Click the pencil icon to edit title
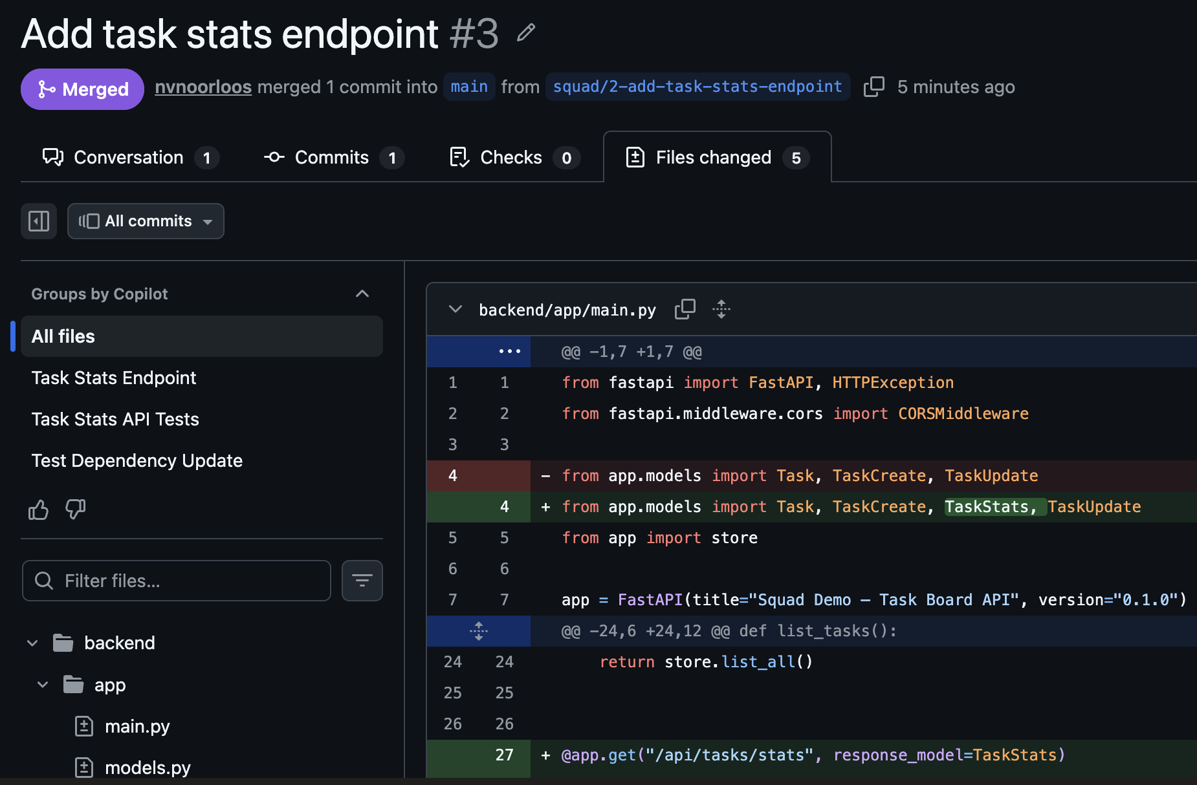Viewport: 1197px width, 785px height. tap(526, 33)
